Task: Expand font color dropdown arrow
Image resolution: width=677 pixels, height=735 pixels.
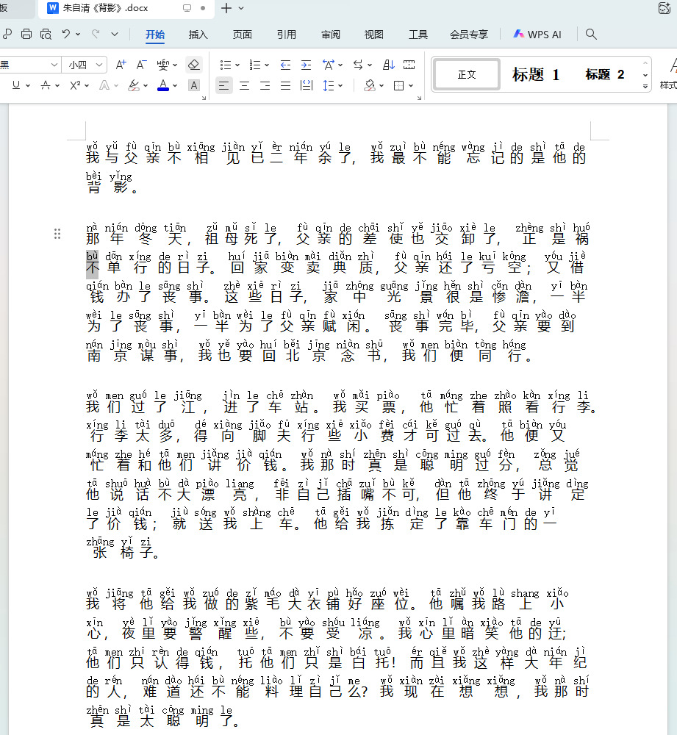Action: point(175,86)
